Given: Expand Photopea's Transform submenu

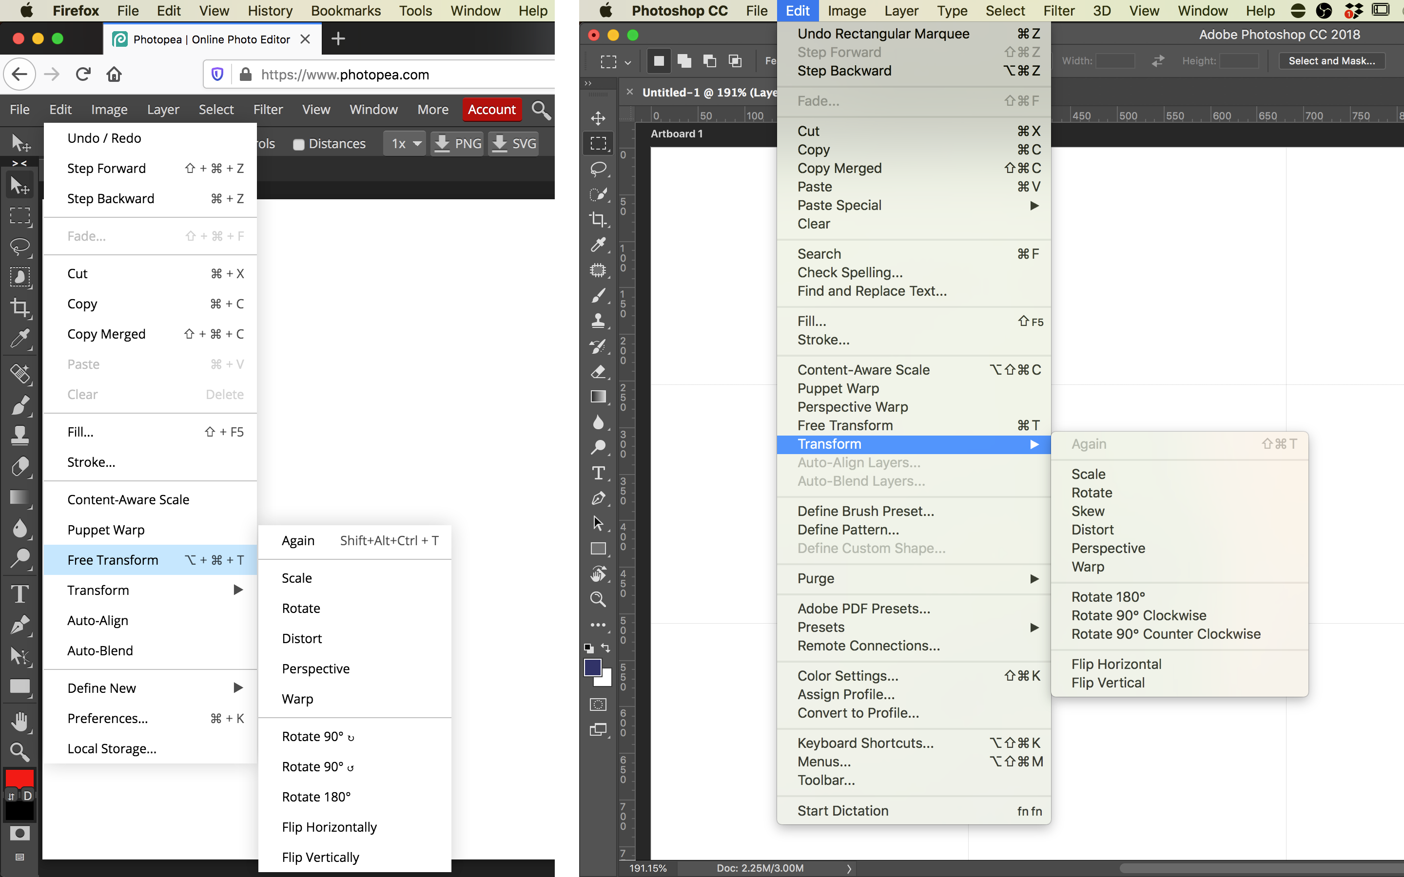Looking at the screenshot, I should (x=150, y=590).
